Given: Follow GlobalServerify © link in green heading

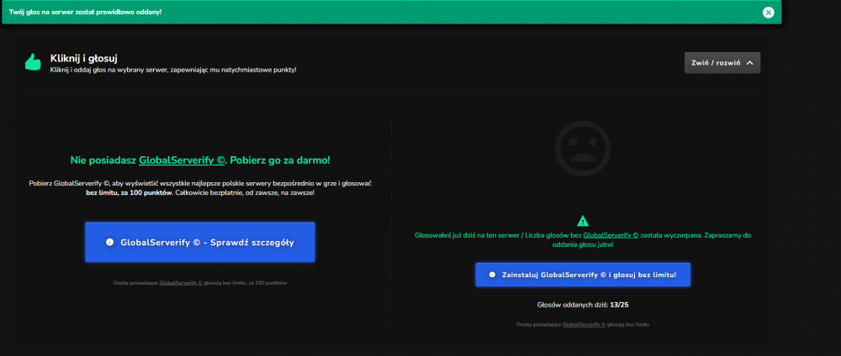Looking at the screenshot, I should click(182, 160).
